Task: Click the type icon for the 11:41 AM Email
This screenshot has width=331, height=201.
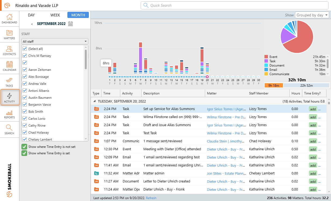Action: tap(96, 165)
